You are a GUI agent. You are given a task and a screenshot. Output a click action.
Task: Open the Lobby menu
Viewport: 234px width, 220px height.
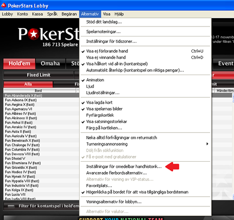[7, 14]
